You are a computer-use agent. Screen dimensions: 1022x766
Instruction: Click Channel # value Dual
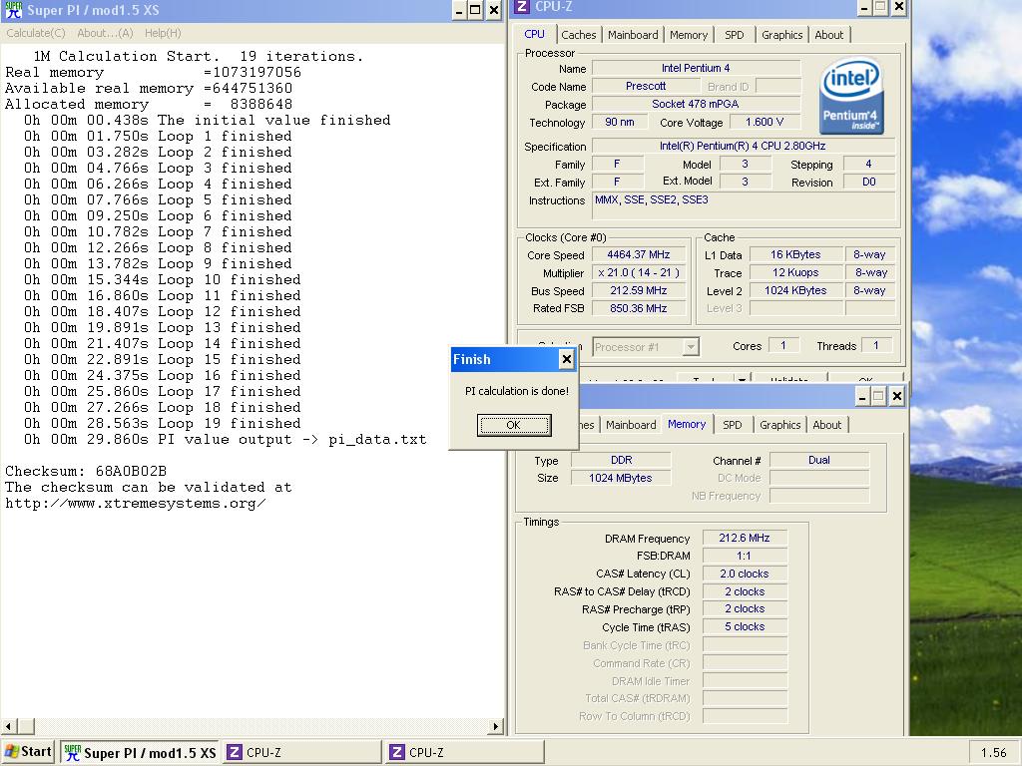(818, 460)
